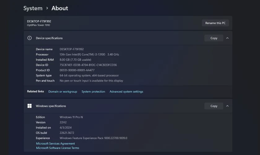Click the Processor label

tap(42, 54)
